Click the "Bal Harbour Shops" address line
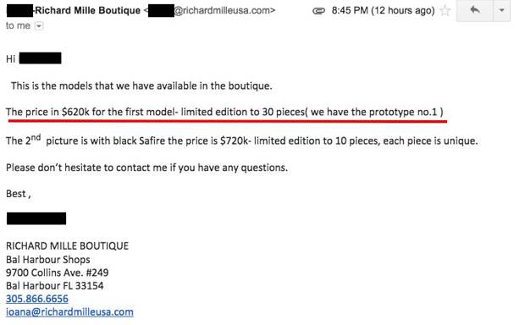Screen dimensions: 525x325 48,259
